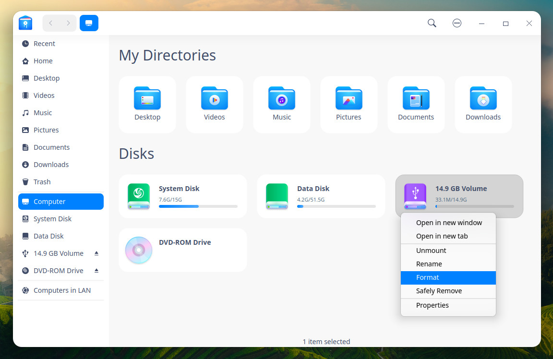Select Pictures in the sidebar
Image resolution: width=553 pixels, height=359 pixels.
pos(60,130)
